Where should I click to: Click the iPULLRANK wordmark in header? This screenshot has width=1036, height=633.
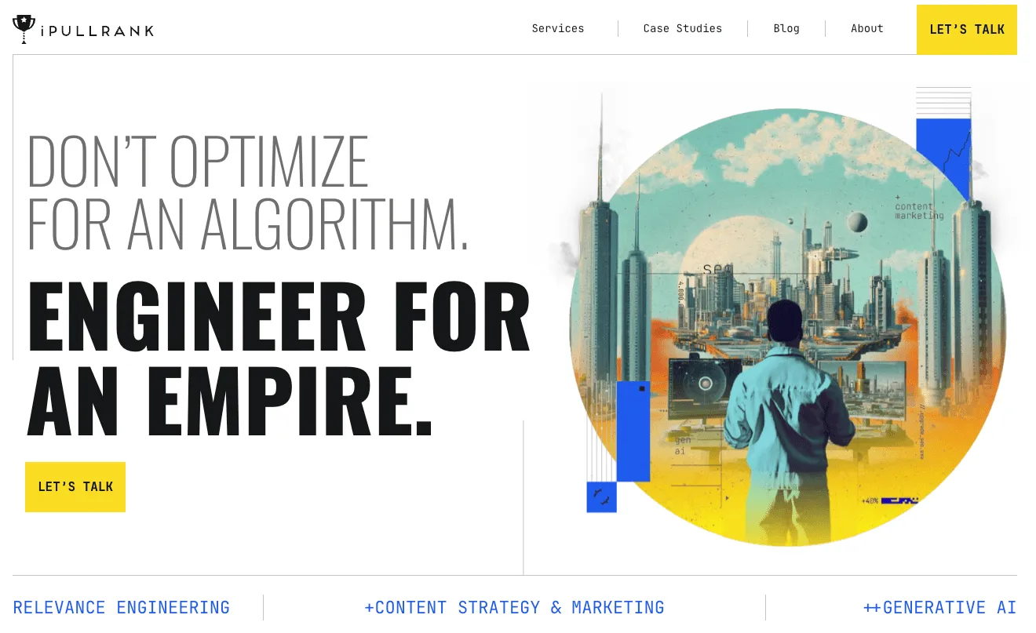[x=97, y=31]
